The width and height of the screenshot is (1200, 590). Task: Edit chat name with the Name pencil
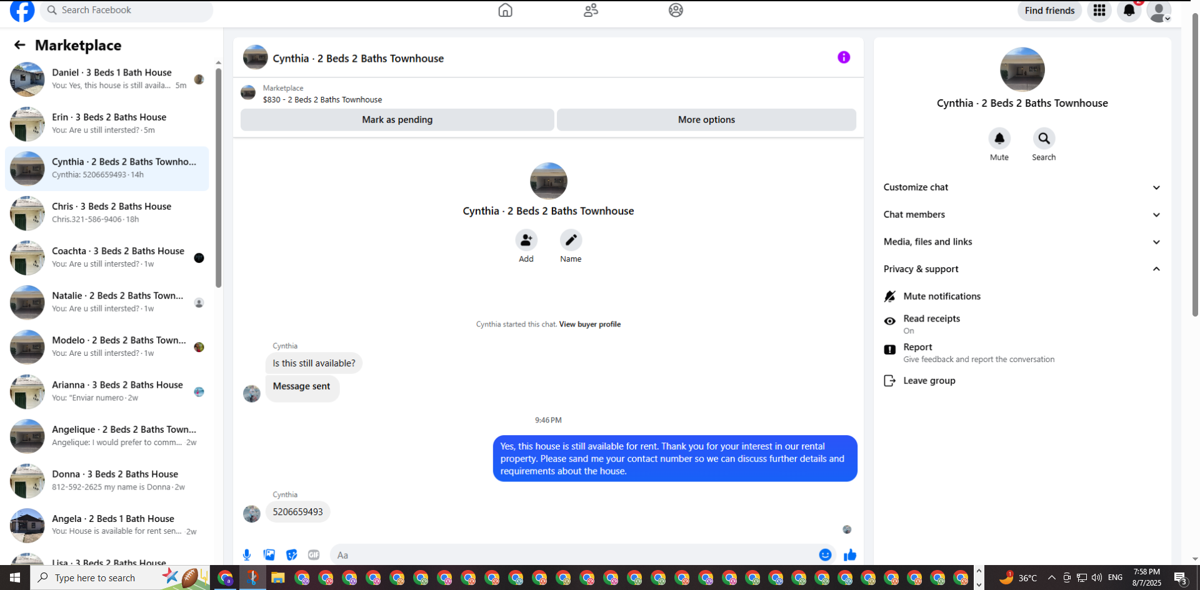571,240
